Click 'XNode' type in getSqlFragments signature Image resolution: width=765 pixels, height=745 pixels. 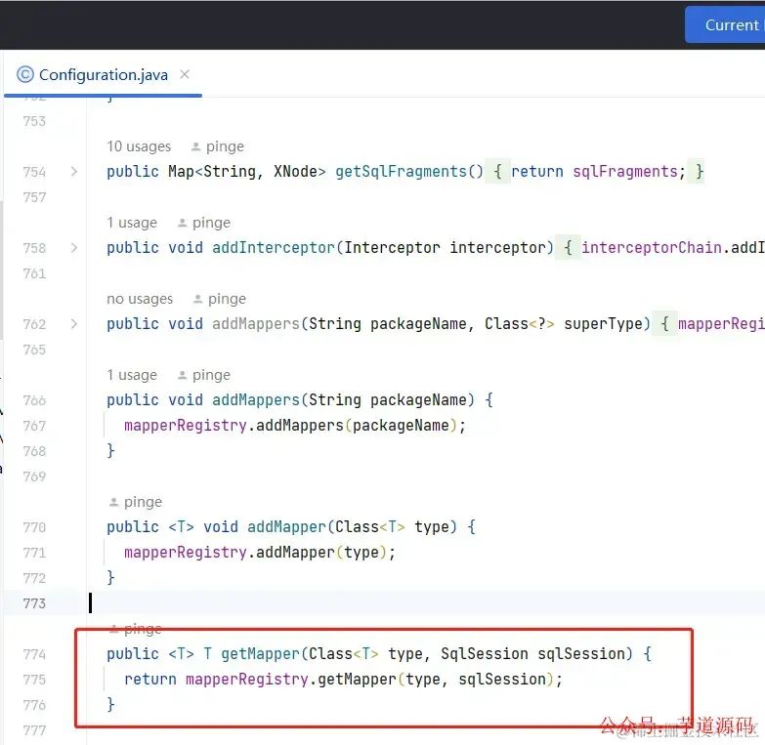pyautogui.click(x=295, y=172)
